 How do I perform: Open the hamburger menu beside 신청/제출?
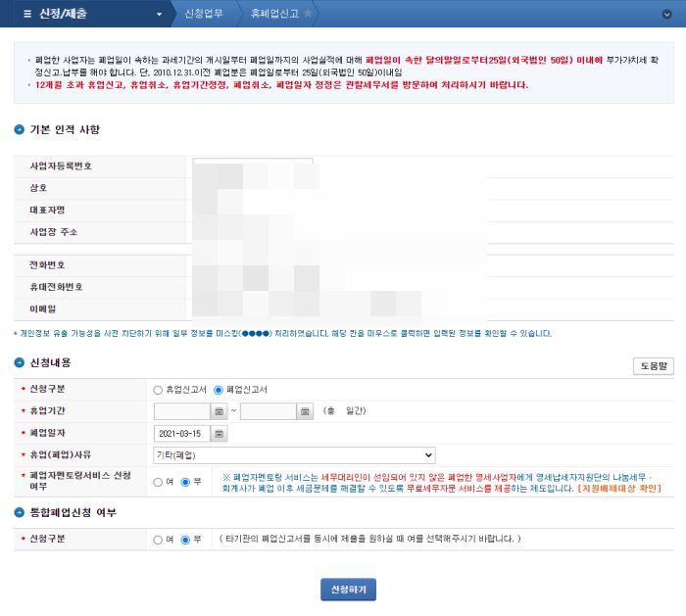pos(27,14)
